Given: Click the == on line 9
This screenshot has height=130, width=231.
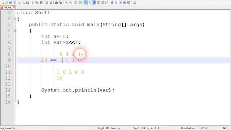Looking at the screenshot, I should (x=53, y=60).
